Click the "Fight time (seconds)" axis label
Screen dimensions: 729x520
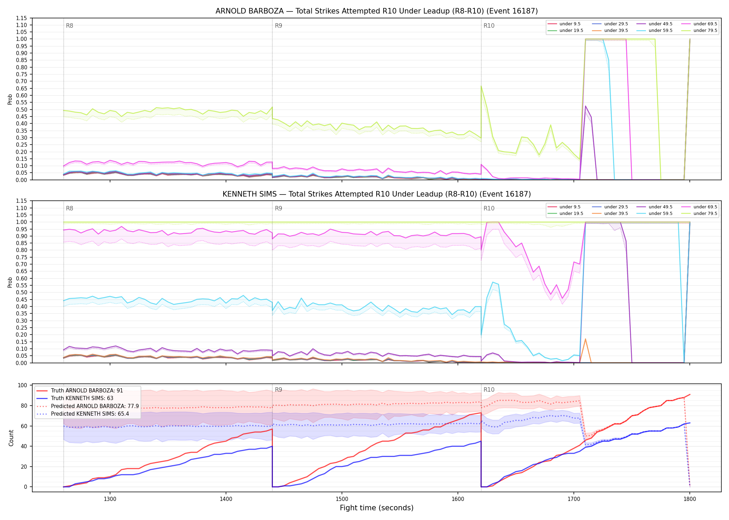(x=377, y=508)
